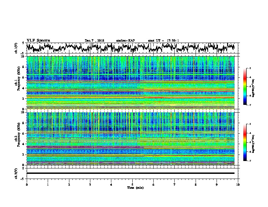Click the flat black ch.3(V) trace line
Image resolution: width=268 pixels, height=207 pixels.
pos(130,173)
